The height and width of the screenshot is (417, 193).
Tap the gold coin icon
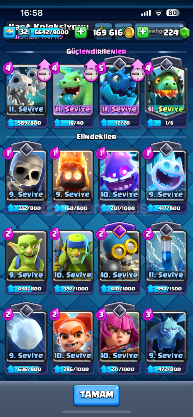129,33
